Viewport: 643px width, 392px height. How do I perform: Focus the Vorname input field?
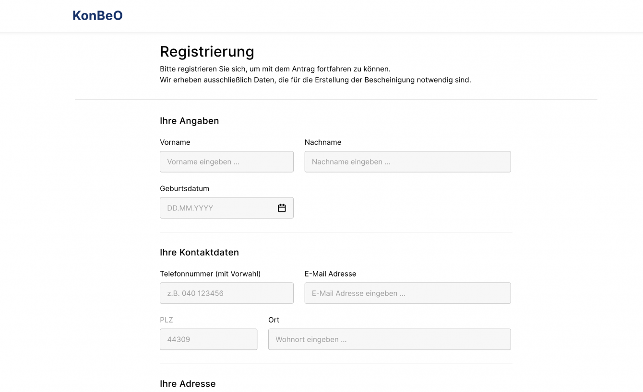(226, 162)
